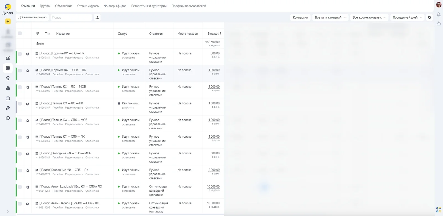Open the information icon in sidebar
This screenshot has height=216, width=443.
(x=8, y=118)
